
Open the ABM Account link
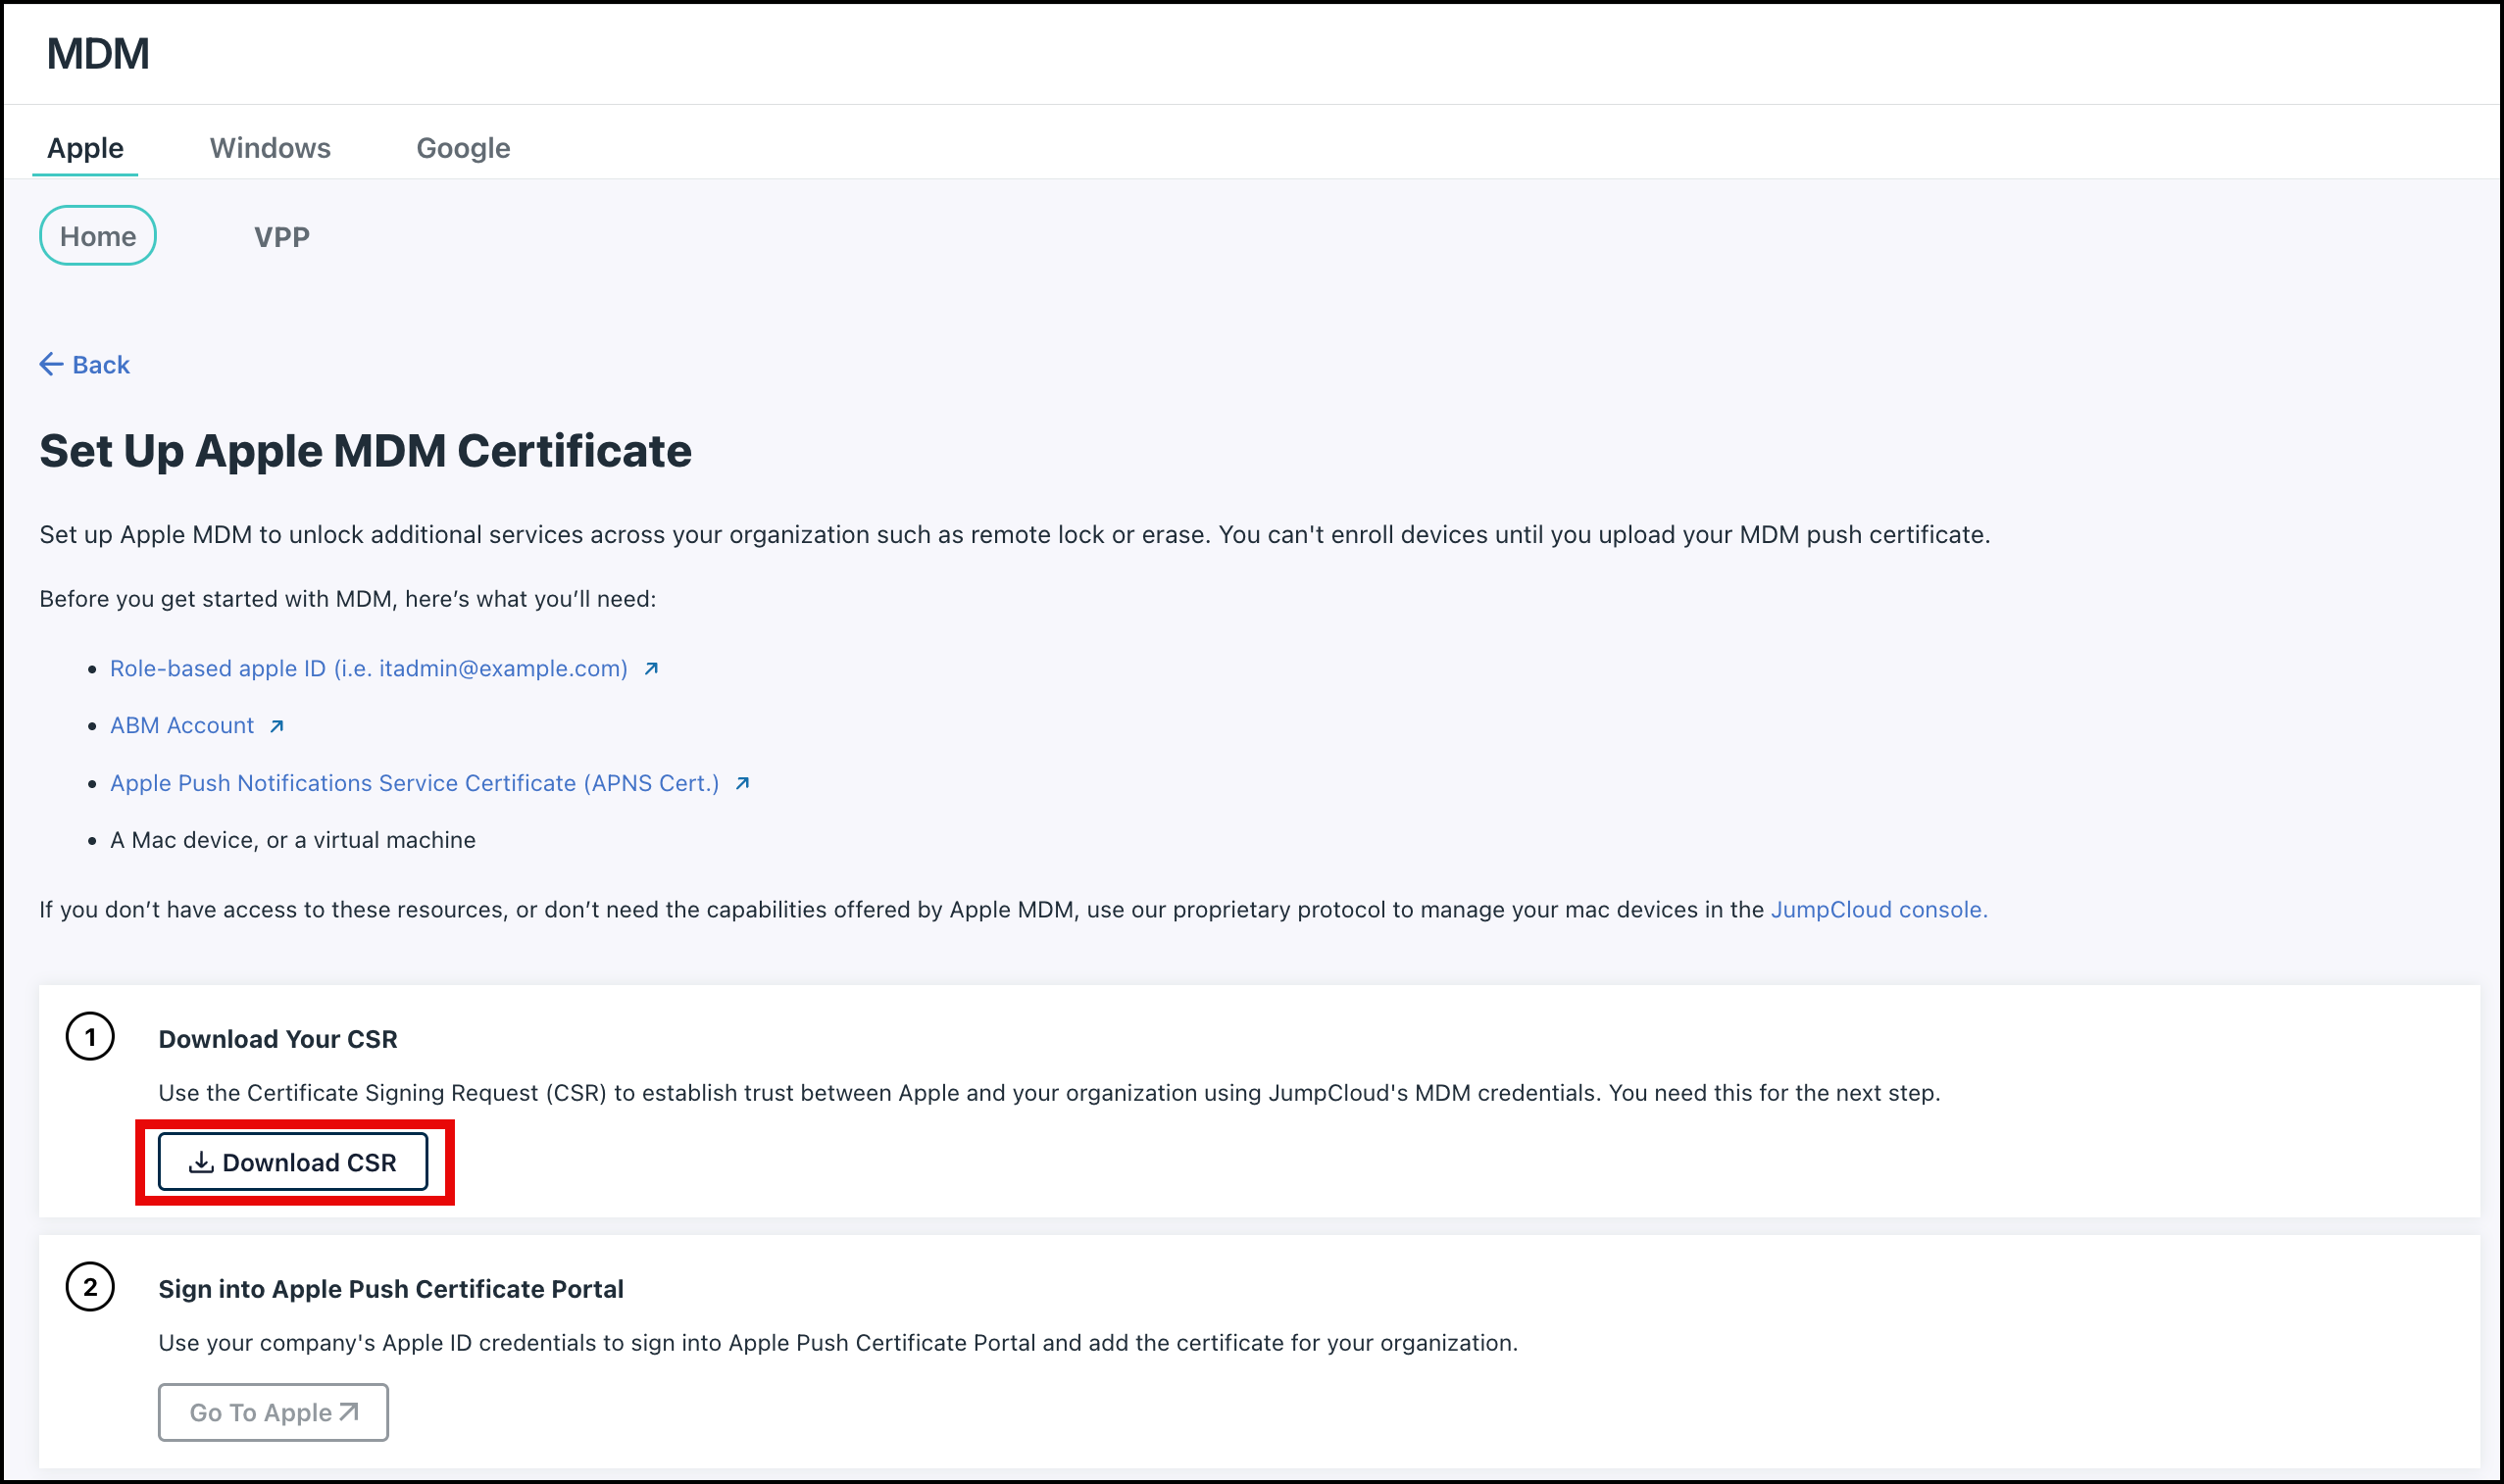[x=182, y=725]
